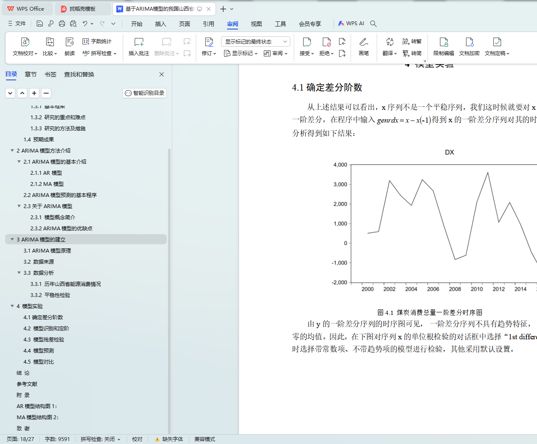
Task: Add a new document tab with plus
Action: (223, 9)
